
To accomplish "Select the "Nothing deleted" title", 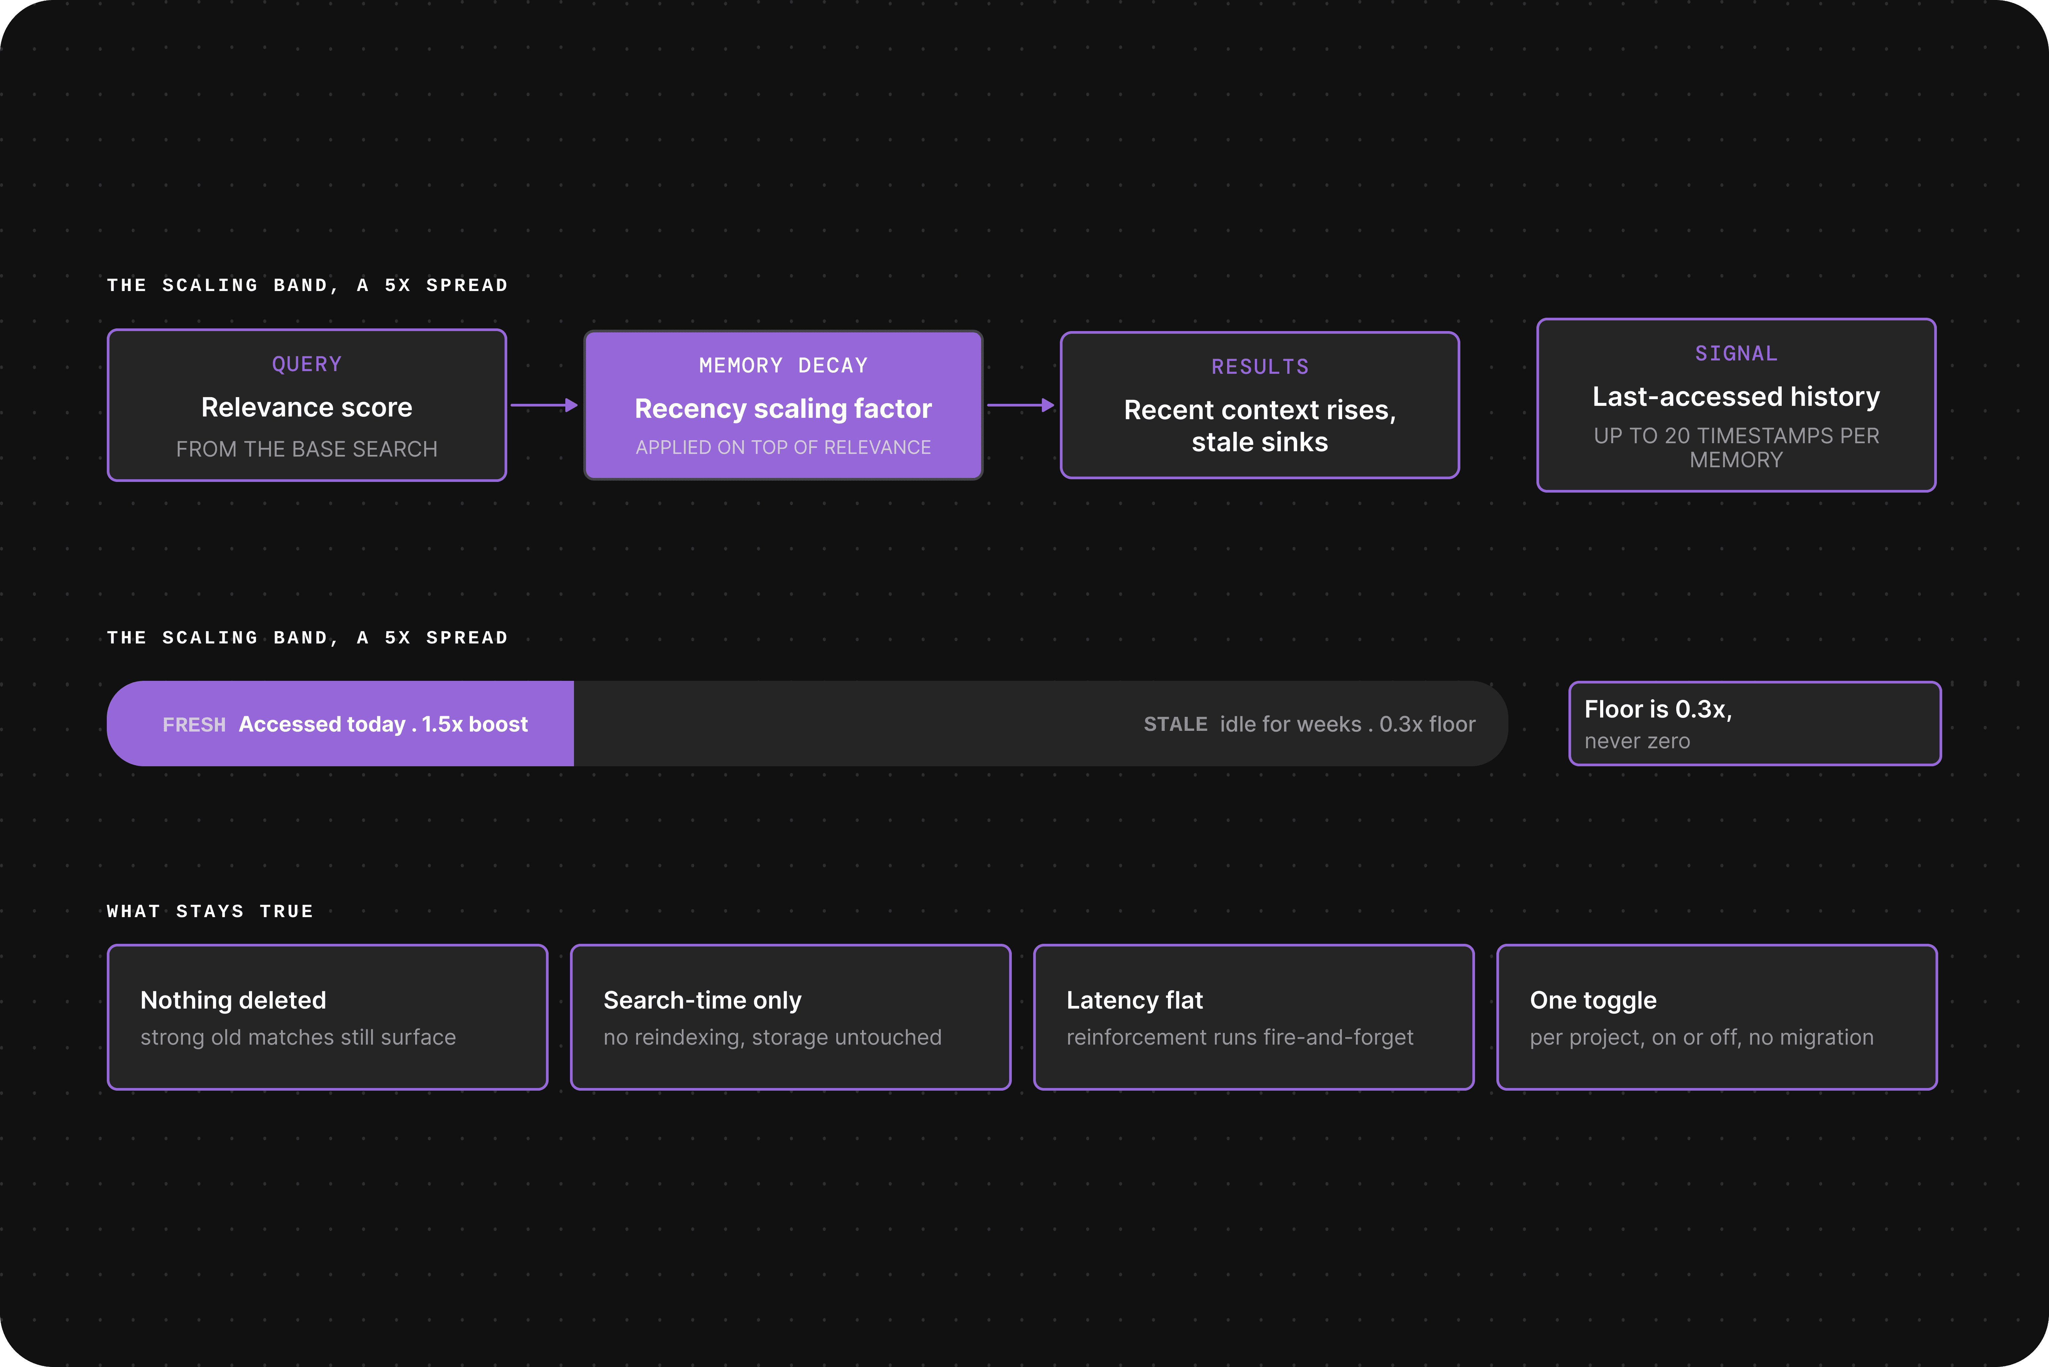I will pyautogui.click(x=234, y=1000).
